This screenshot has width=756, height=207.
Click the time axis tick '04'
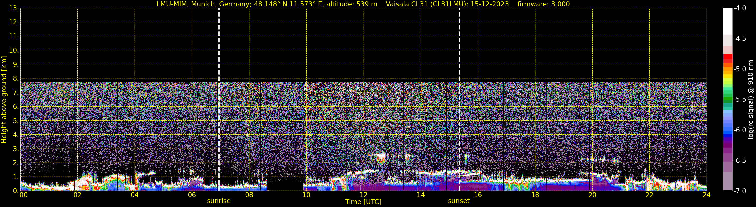(x=135, y=195)
